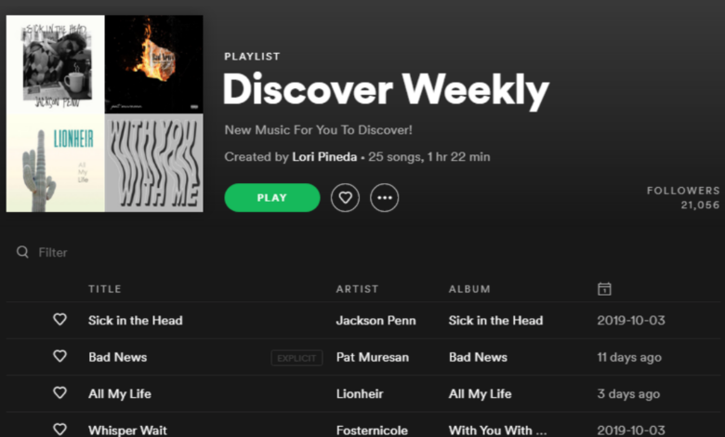
Task: Toggle heart for Bad News track
Action: 59,355
